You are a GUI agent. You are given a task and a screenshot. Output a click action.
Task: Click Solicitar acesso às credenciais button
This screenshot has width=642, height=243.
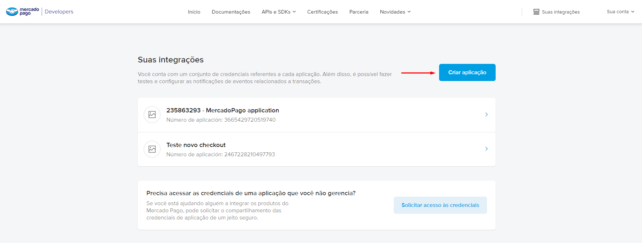click(x=440, y=205)
